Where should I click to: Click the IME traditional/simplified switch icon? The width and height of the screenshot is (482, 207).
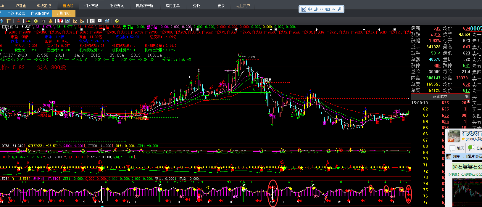point(333,9)
